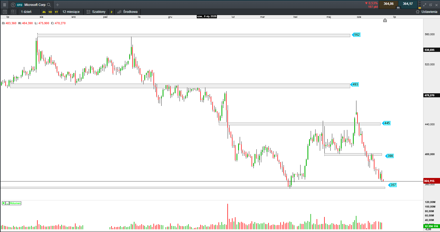Select the 445 price level label
440x232 pixels.
tap(387, 123)
